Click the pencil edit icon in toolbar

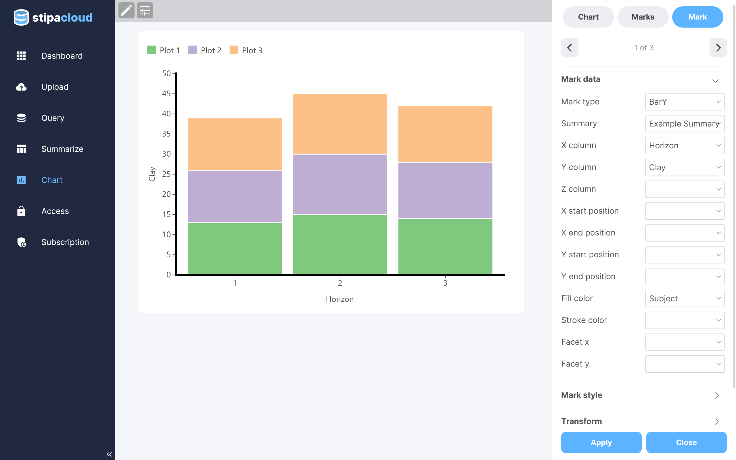[126, 11]
